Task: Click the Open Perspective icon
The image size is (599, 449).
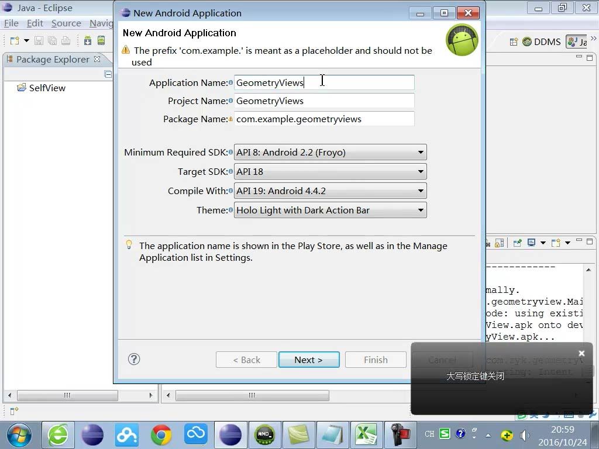Action: pos(514,42)
